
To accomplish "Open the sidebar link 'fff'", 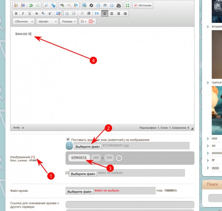I will click(213, 160).
